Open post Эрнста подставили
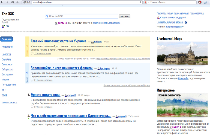 tap(45, 95)
